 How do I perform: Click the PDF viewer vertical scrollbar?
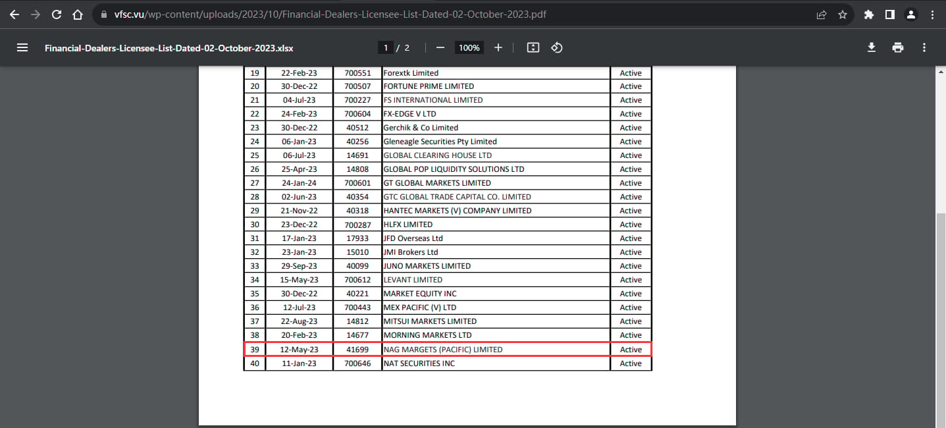pos(941,319)
